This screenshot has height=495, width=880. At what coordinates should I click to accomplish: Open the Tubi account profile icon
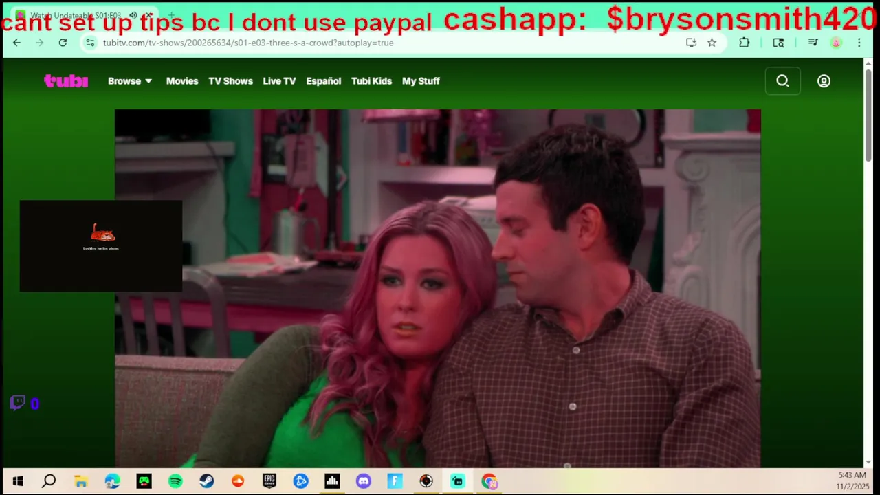824,81
